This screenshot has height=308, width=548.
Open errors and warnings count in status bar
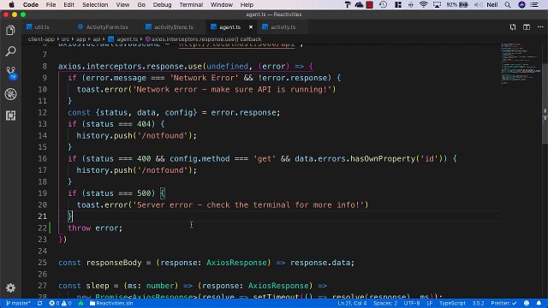pos(60,303)
